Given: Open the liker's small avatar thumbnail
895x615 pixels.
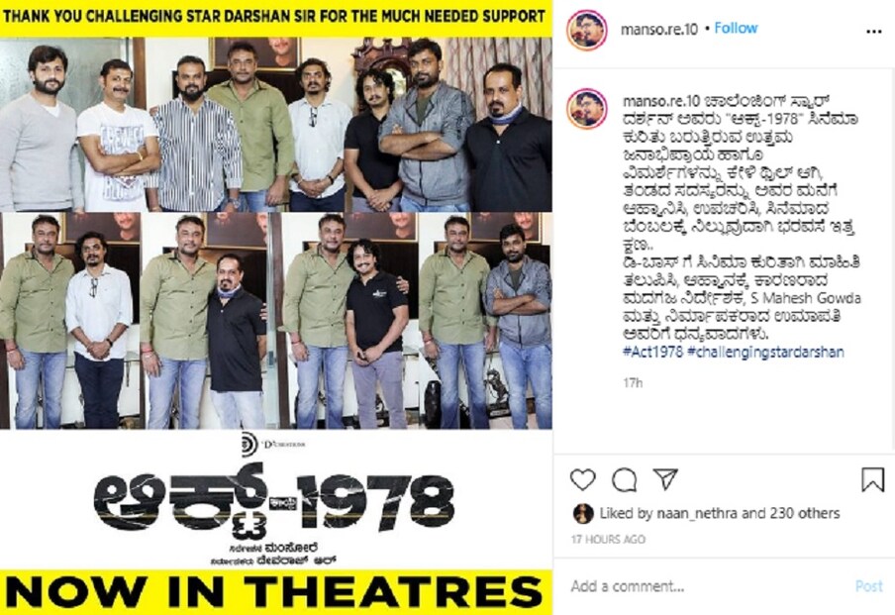Looking at the screenshot, I should 583,513.
